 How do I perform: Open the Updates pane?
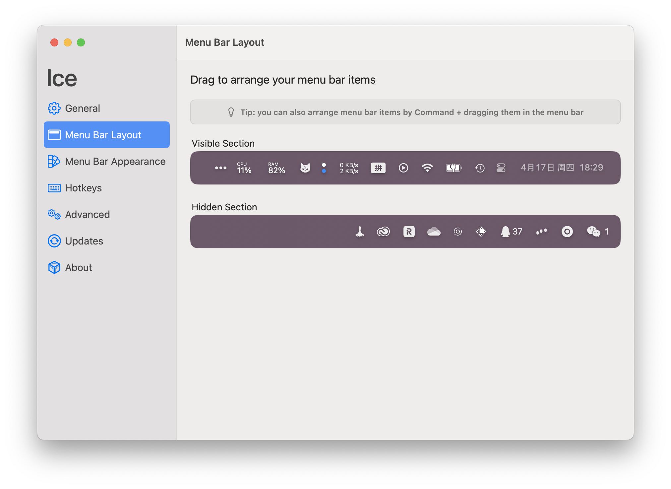click(x=84, y=241)
